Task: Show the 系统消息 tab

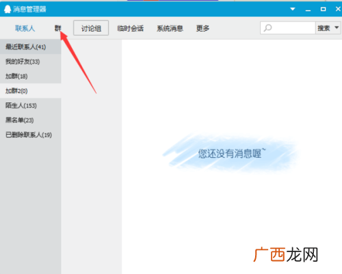Action: point(170,28)
